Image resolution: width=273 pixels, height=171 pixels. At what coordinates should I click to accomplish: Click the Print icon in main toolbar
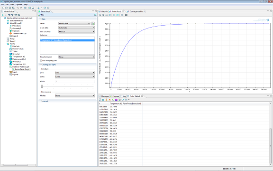[13, 8]
